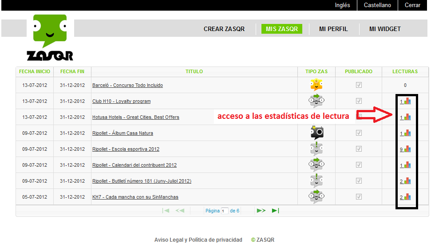This screenshot has height=247, width=431.
Task: Toggle published checkbox for Club H10 row
Action: point(359,101)
